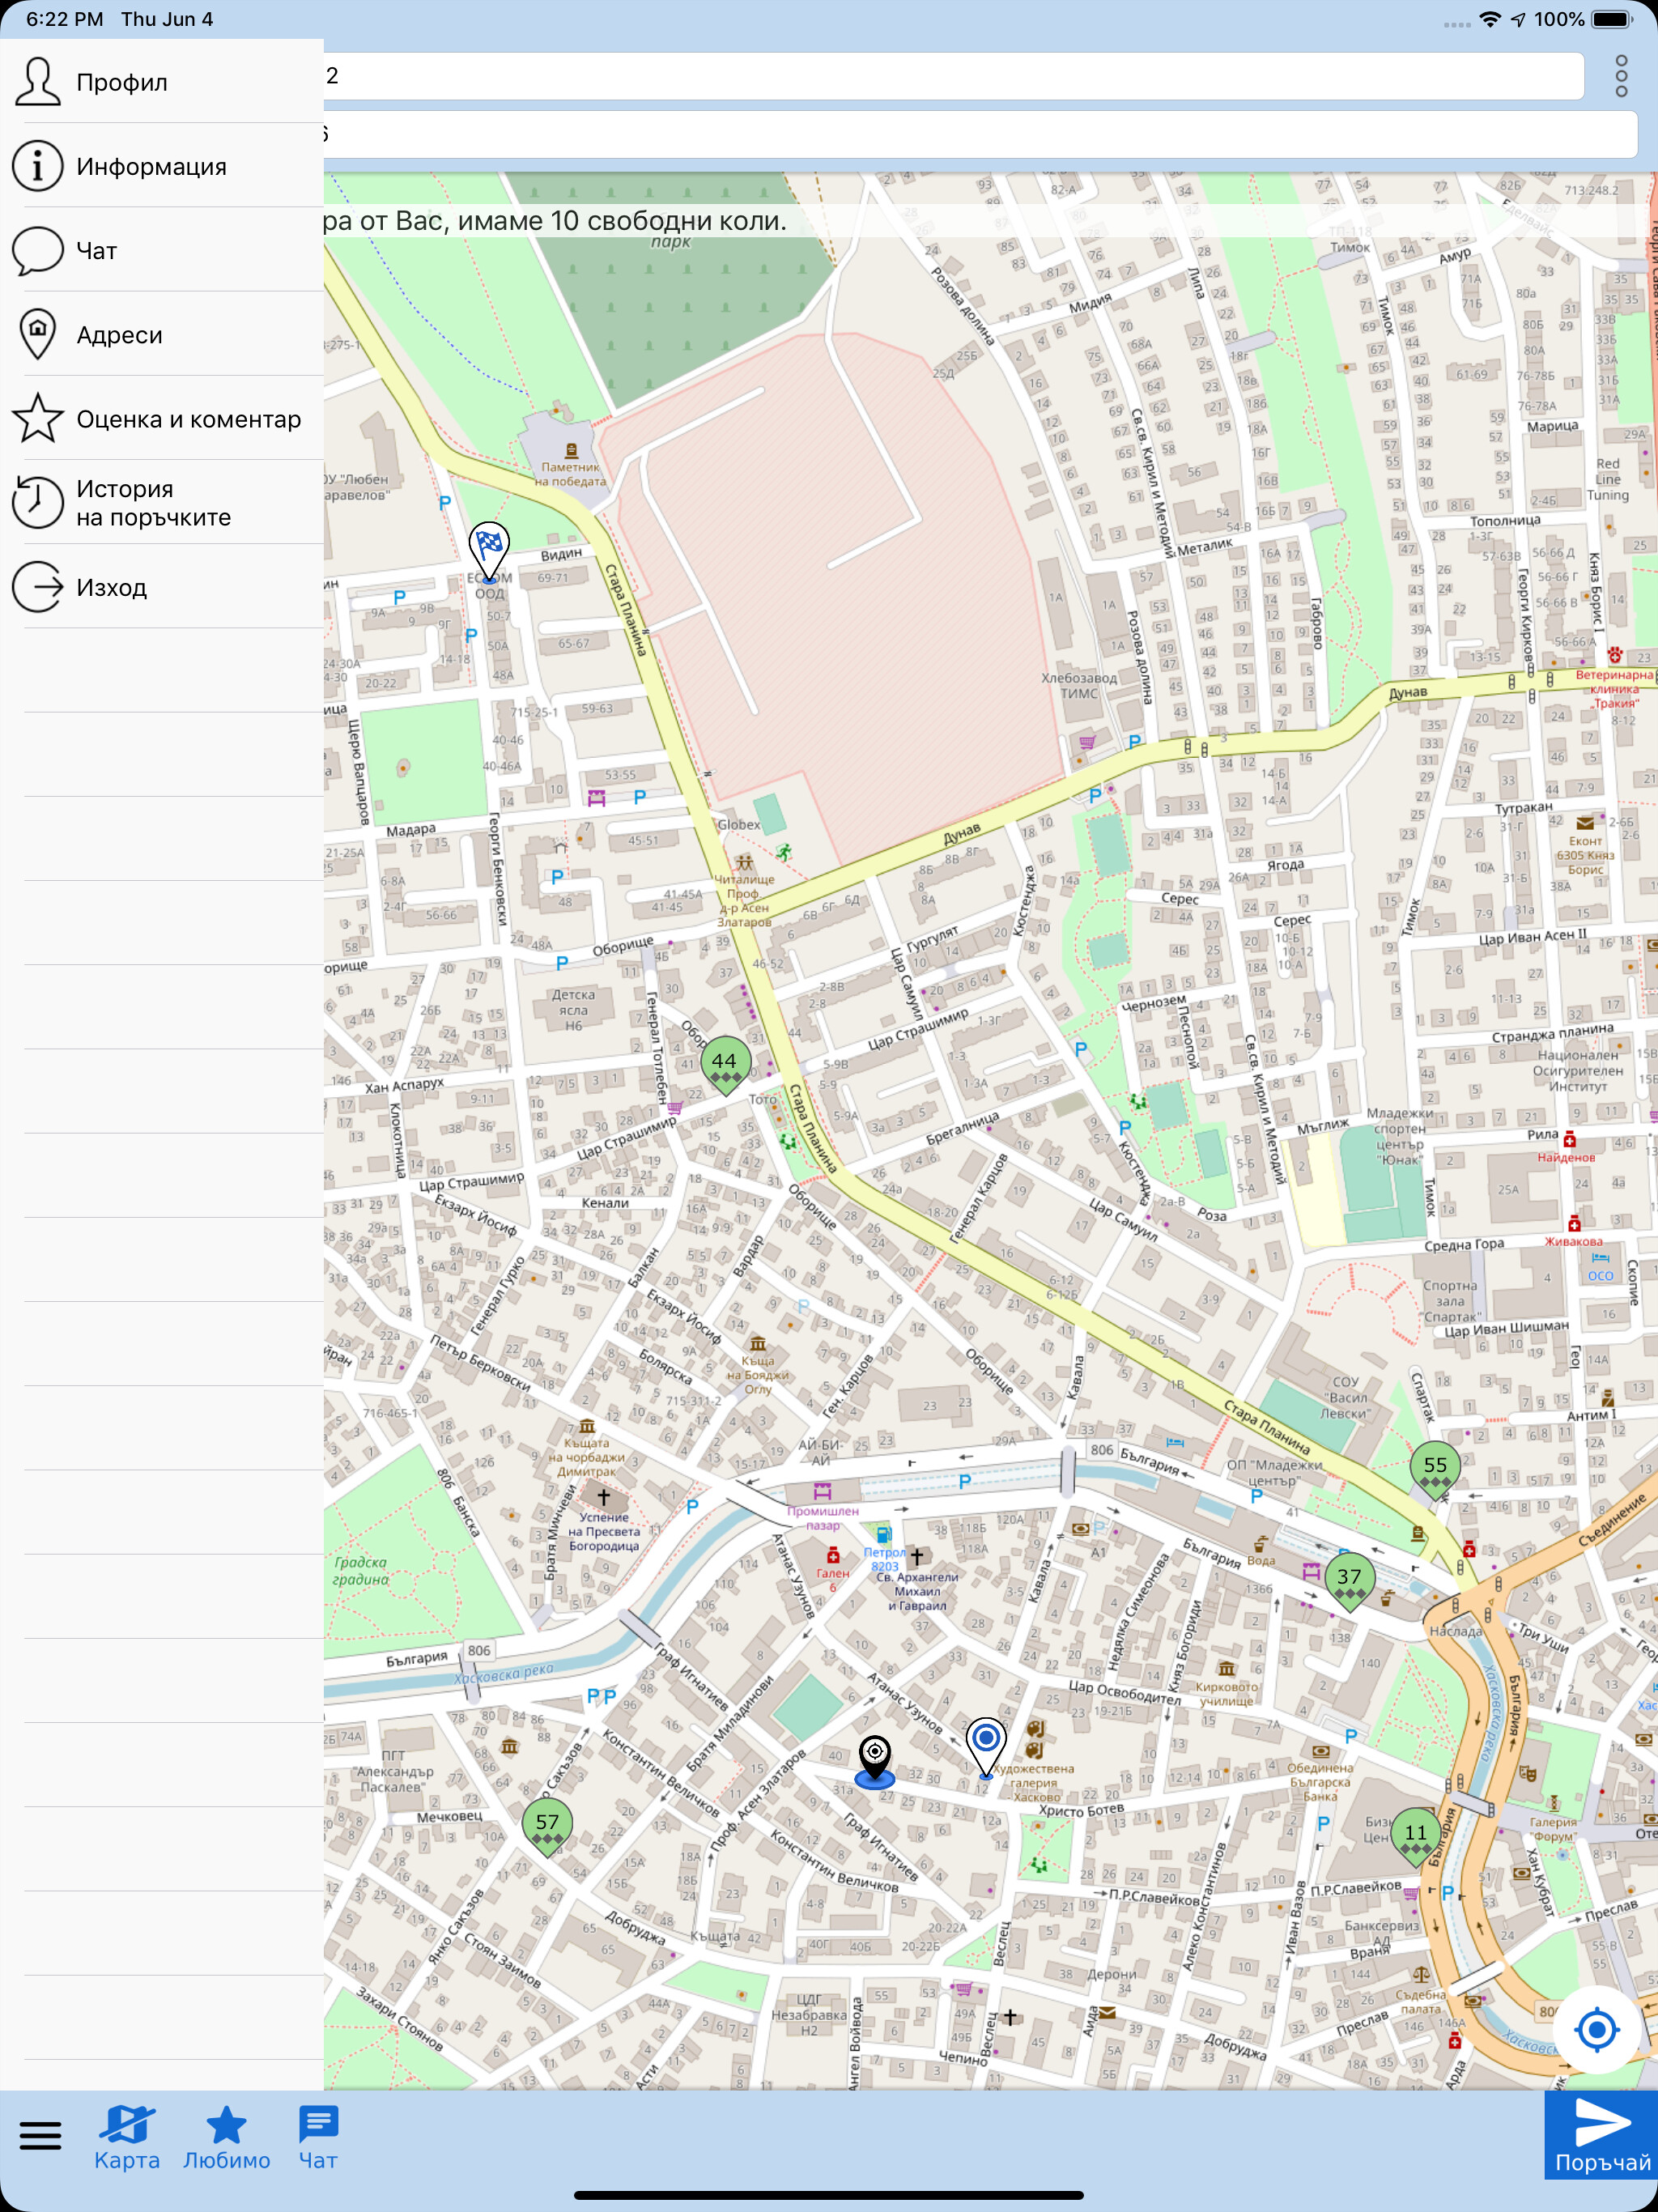Tap the Изход logout icon
The height and width of the screenshot is (2212, 1658).
38,586
